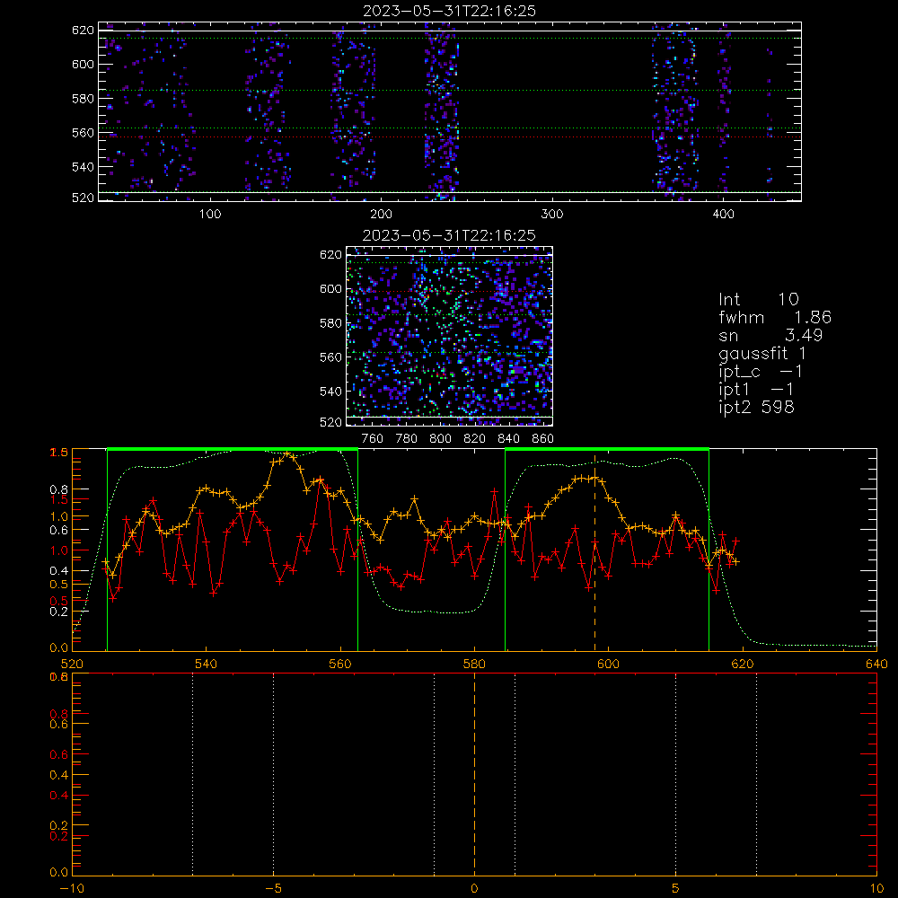Click the orange dashed marker at 598 in the profile plot
898x898 pixels.
click(595, 553)
